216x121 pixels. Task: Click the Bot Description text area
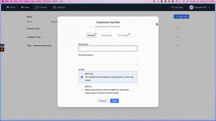click(108, 61)
